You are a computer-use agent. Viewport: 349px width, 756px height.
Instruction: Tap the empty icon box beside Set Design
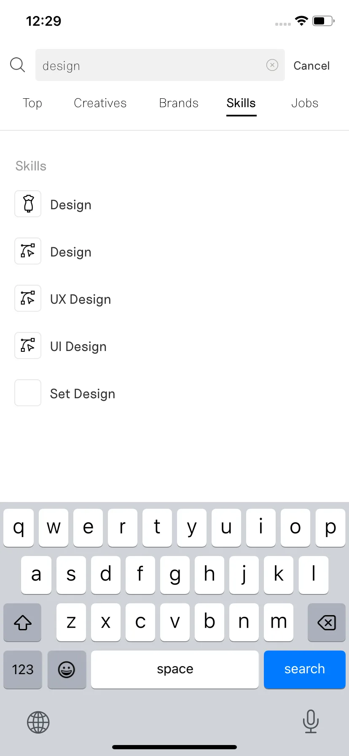click(x=28, y=393)
